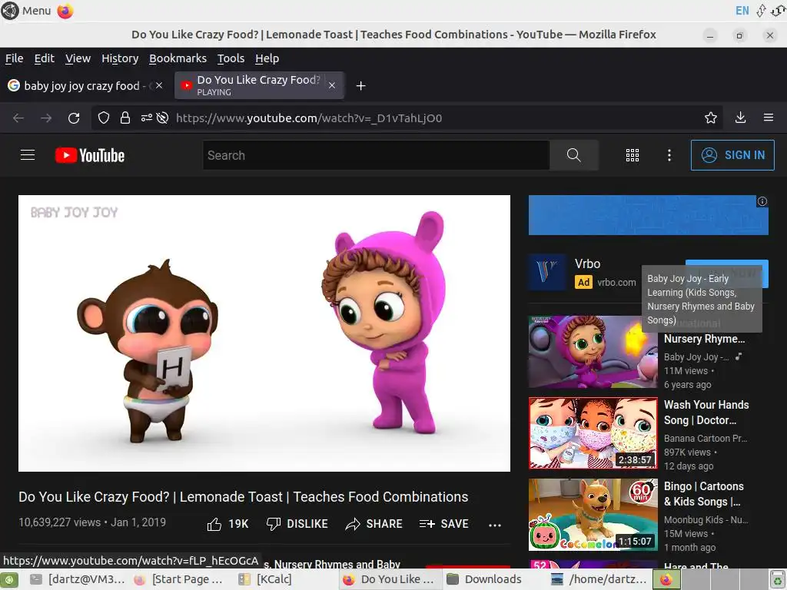Click the site security padlock icon
Image resolution: width=787 pixels, height=590 pixels.
[125, 118]
